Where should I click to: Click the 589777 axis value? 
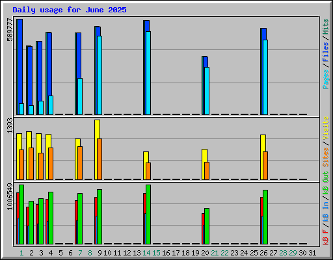pyautogui.click(x=10, y=29)
